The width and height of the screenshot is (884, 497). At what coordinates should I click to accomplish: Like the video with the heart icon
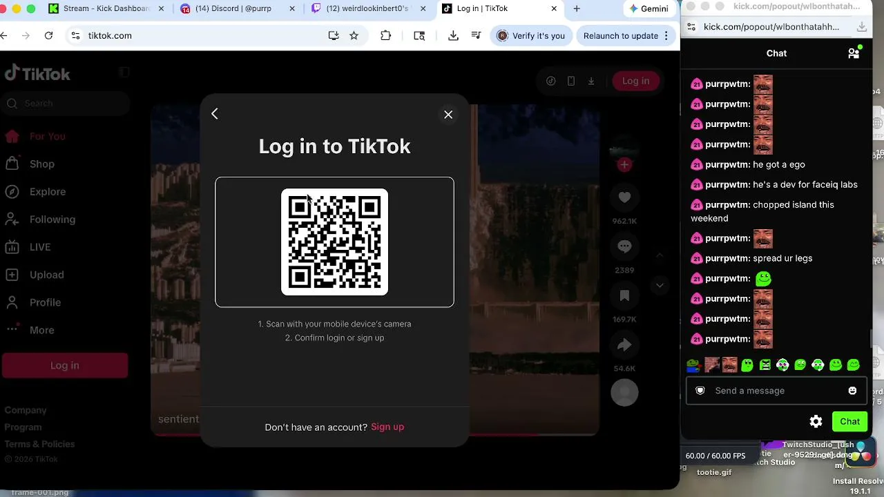[624, 198]
